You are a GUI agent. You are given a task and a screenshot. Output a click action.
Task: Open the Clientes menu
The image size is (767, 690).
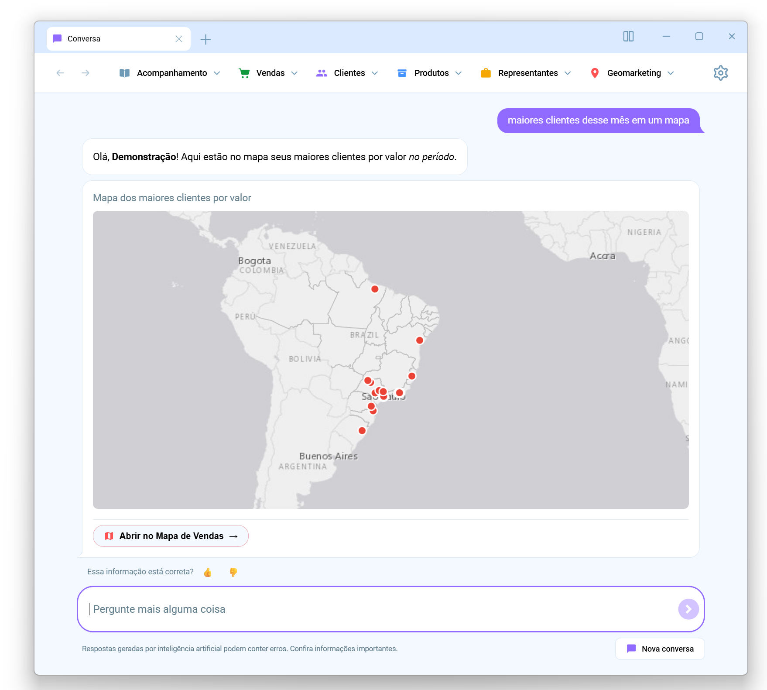[348, 73]
